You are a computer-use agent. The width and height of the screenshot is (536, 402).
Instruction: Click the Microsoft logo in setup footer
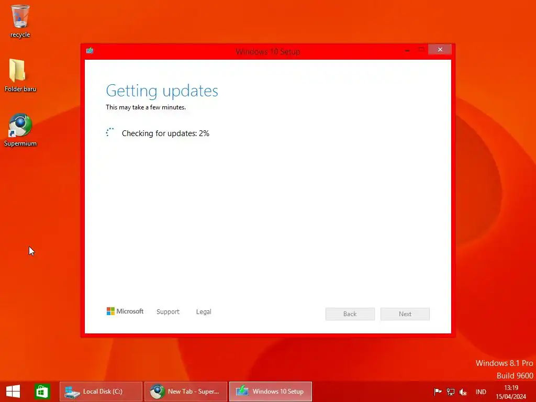[x=125, y=311]
